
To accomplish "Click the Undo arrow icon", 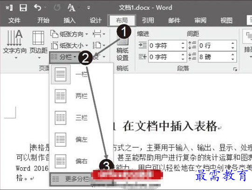I will coord(38,7).
